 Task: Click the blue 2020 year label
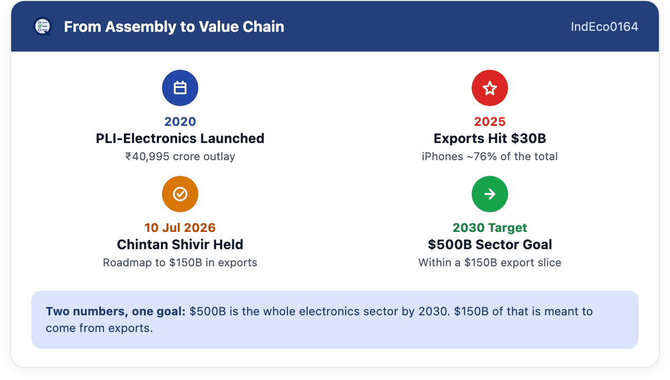pyautogui.click(x=180, y=121)
